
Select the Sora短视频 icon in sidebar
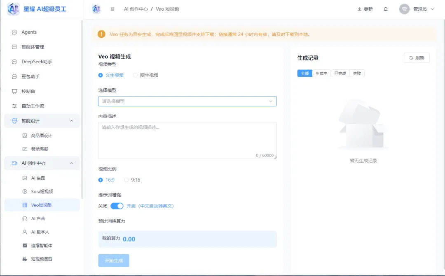click(26, 191)
